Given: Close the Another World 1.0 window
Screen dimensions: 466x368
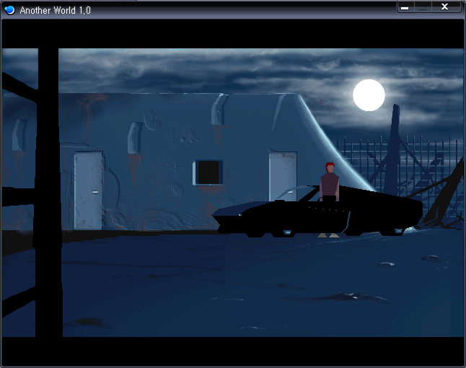Looking at the screenshot, I should tap(445, 7).
